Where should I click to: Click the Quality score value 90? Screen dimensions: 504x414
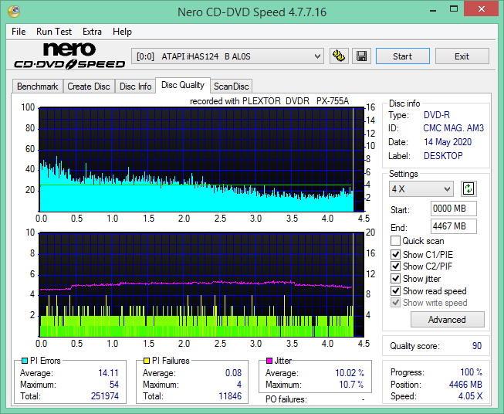[477, 346]
